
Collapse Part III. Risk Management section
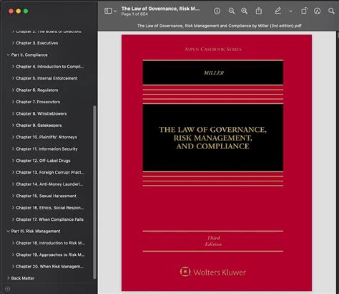pyautogui.click(x=8, y=231)
